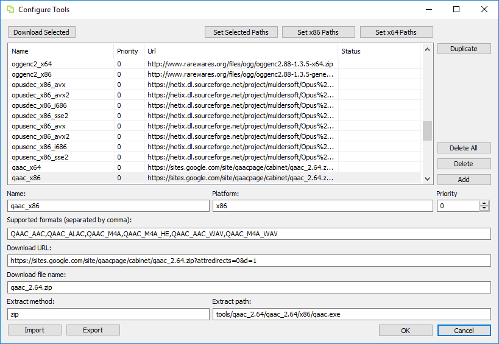Viewport: 499px width, 344px height.
Task: Add a new tool entry
Action: pos(464,180)
